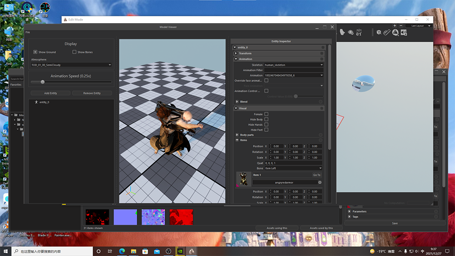
Task: Enable the Animation Control checkbox
Action: (266, 91)
